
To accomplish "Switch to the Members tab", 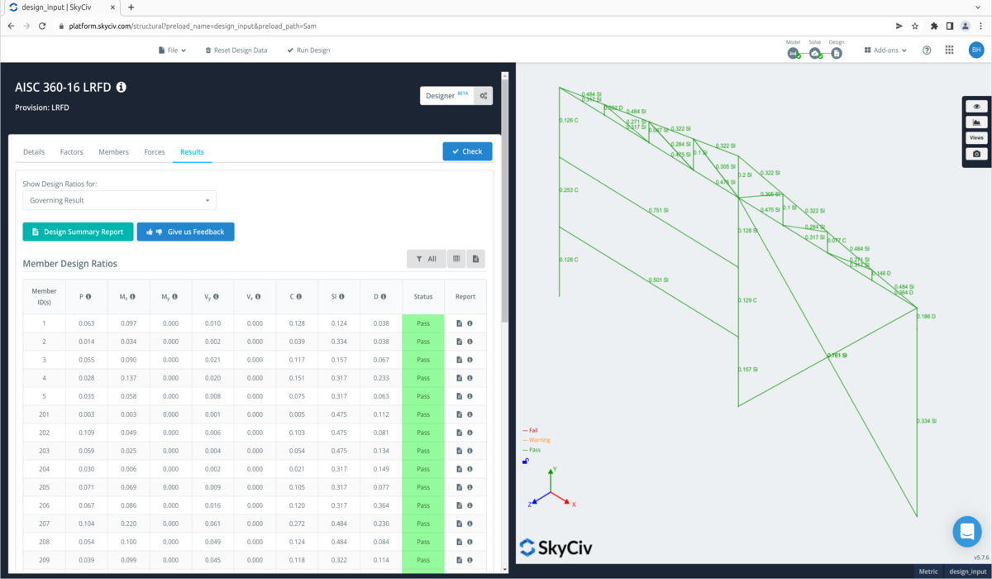I will [113, 152].
